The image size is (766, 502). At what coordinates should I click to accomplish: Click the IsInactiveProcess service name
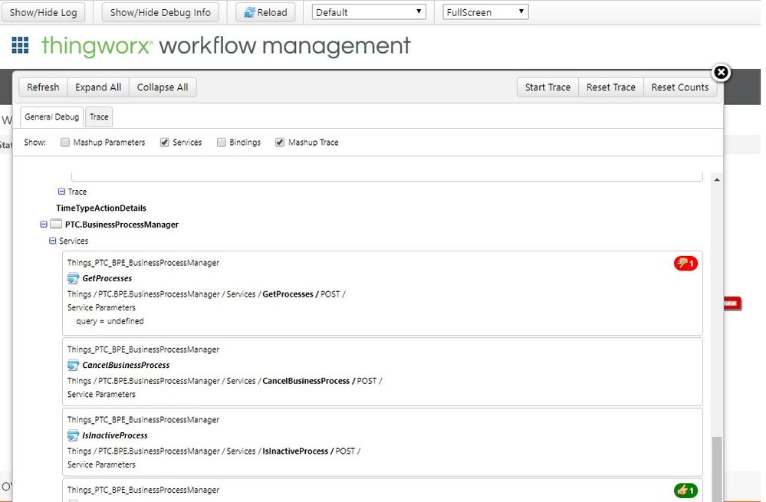pos(115,435)
